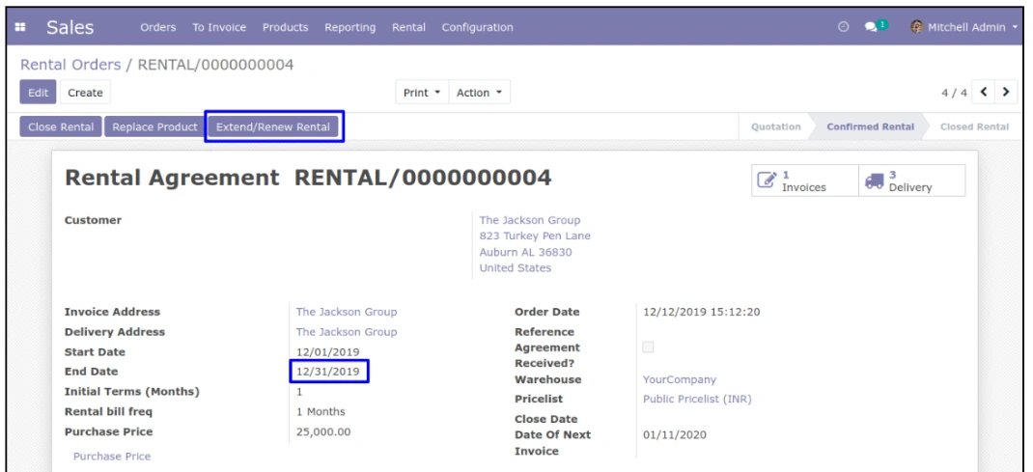The image size is (1033, 472).
Task: Go to previous record arrow
Action: click(x=986, y=93)
